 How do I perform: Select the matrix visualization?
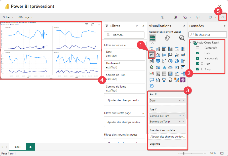(x=170, y=74)
